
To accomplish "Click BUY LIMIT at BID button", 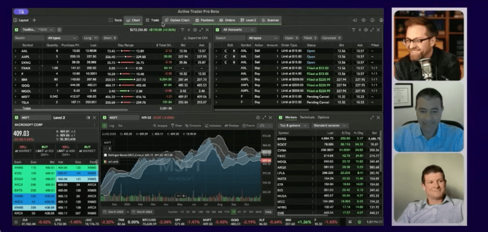I will (45, 151).
